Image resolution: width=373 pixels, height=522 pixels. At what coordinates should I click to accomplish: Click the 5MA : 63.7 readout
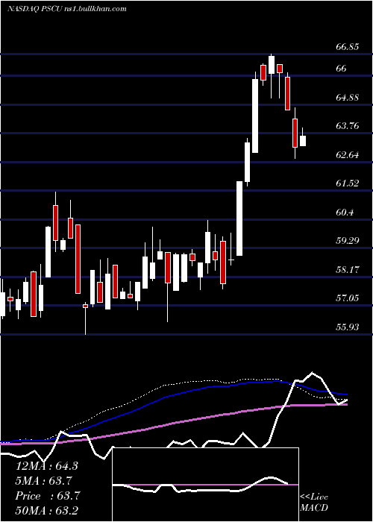pos(43,481)
